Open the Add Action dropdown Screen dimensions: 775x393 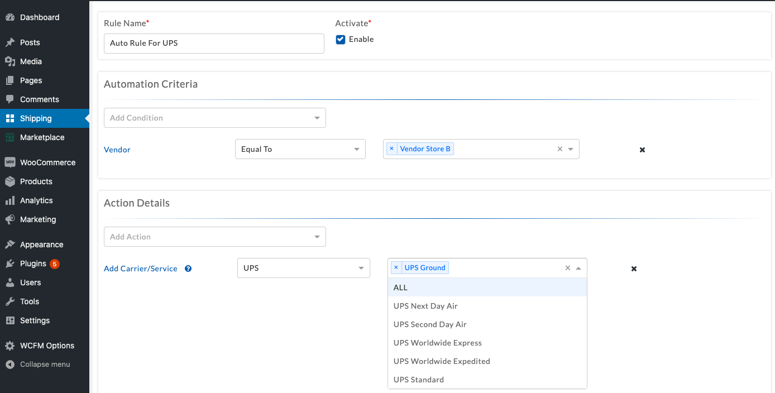coord(215,237)
